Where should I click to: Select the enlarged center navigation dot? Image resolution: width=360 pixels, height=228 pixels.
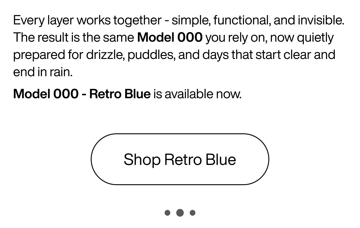click(180, 213)
